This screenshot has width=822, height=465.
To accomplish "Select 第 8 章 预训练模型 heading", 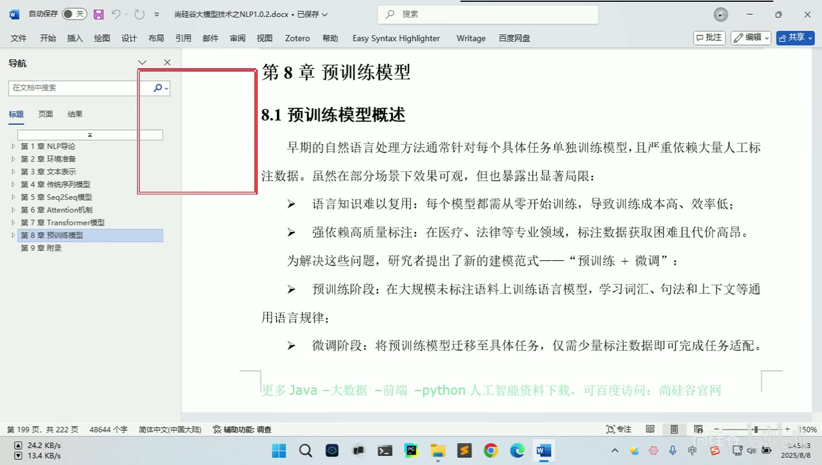I will (x=90, y=236).
